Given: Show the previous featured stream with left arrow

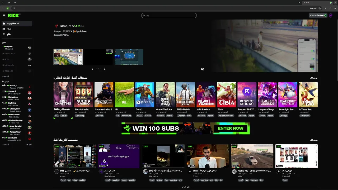Looking at the screenshot, I should 92,69.
